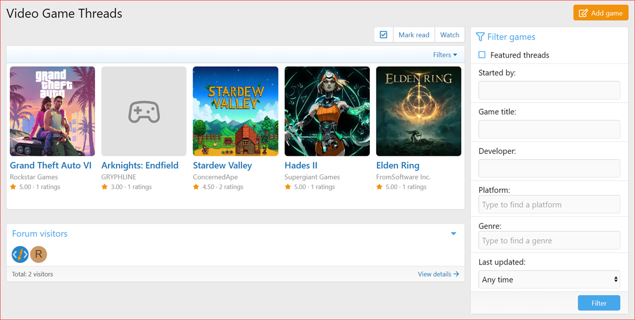Viewport: 635px width, 320px height.
Task: Click the star icon for Arknights: Endfield rating
Action: pyautogui.click(x=105, y=187)
